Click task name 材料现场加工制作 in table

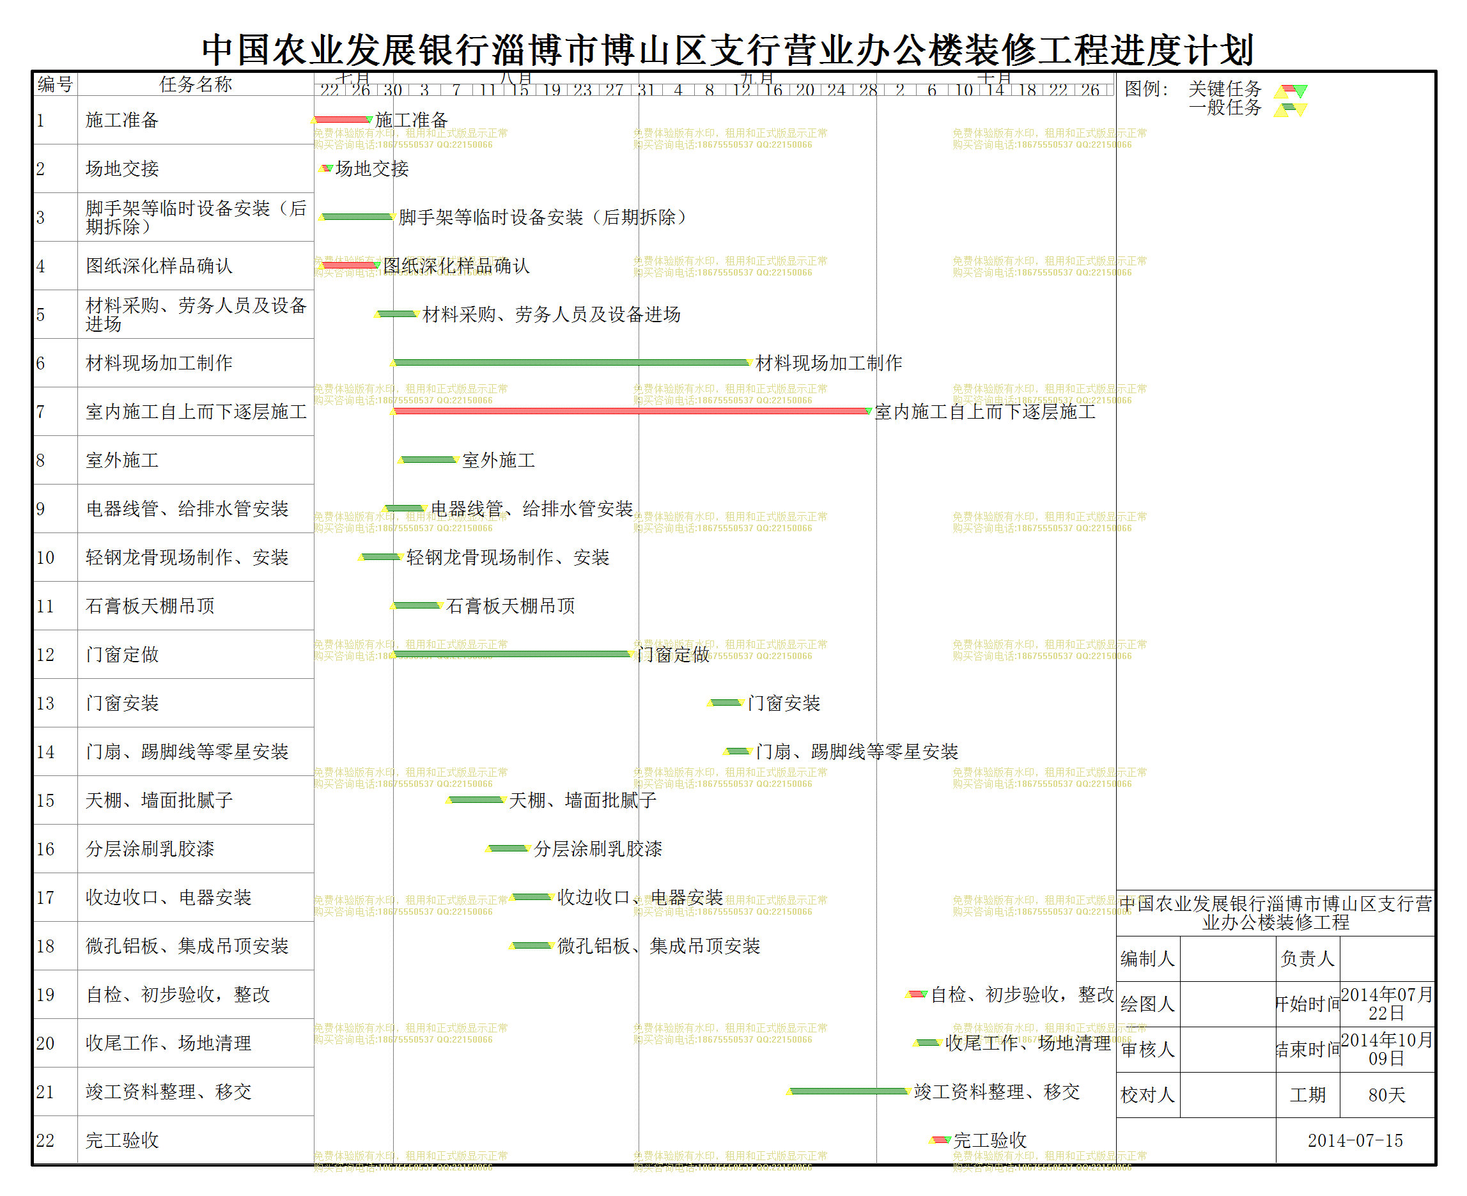(x=159, y=362)
